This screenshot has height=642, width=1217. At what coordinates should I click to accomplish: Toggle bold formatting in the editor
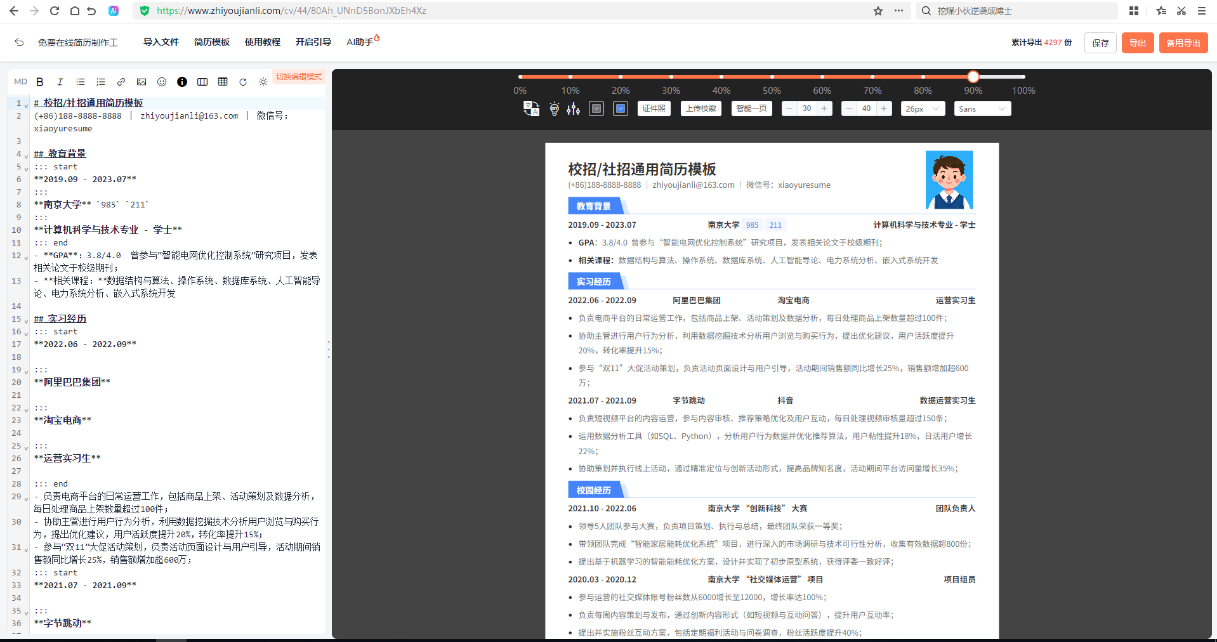(39, 82)
